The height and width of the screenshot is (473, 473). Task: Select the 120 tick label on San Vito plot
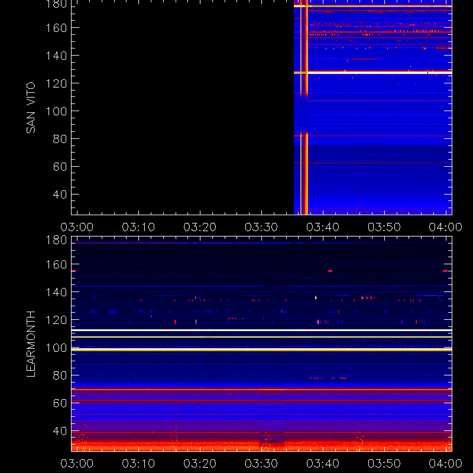(x=56, y=83)
